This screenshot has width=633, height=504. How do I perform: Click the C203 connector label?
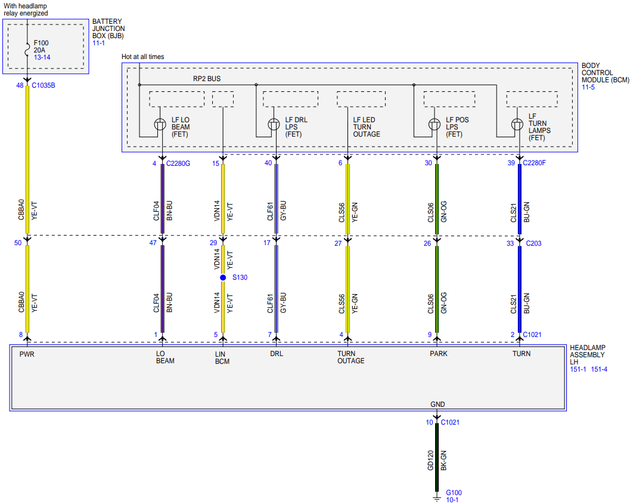(x=533, y=243)
